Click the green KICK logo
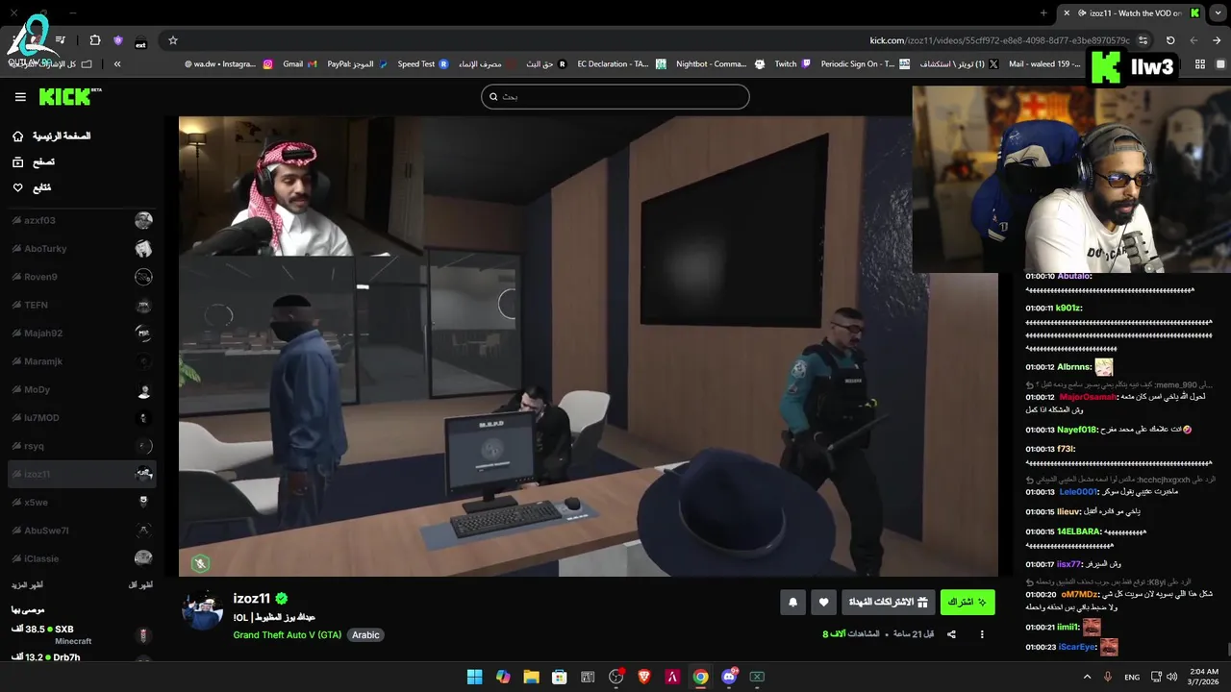Viewport: 1231px width, 692px height. 69,97
